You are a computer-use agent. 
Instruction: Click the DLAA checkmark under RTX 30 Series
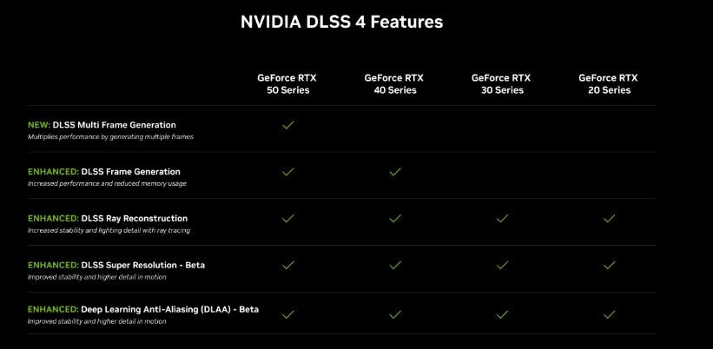click(x=502, y=314)
